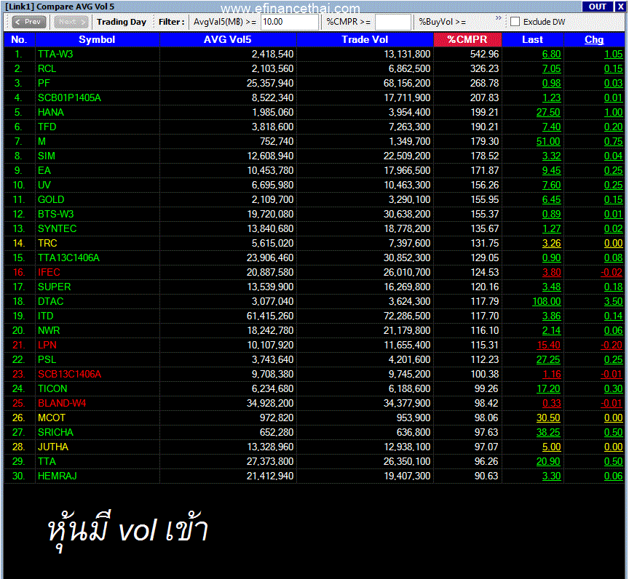Click the Last price 38.25 for SRICHA
The width and height of the screenshot is (629, 579).
pos(548,433)
